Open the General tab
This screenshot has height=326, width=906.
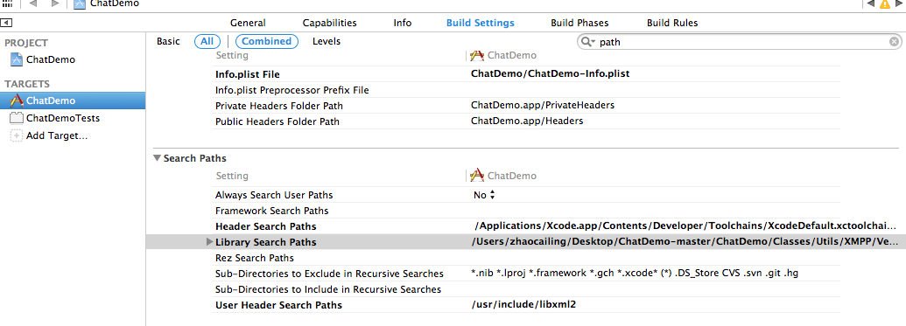click(248, 23)
